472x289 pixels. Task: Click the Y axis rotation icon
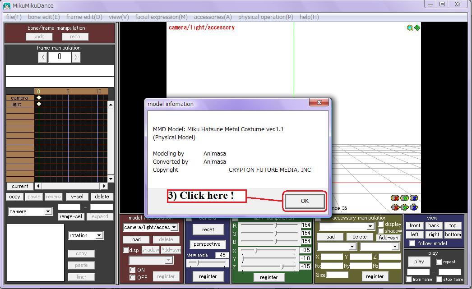(404, 198)
